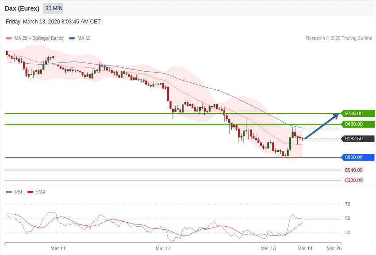Click the Dax (Eurex) chart title
The width and height of the screenshot is (376, 255).
click(x=22, y=8)
